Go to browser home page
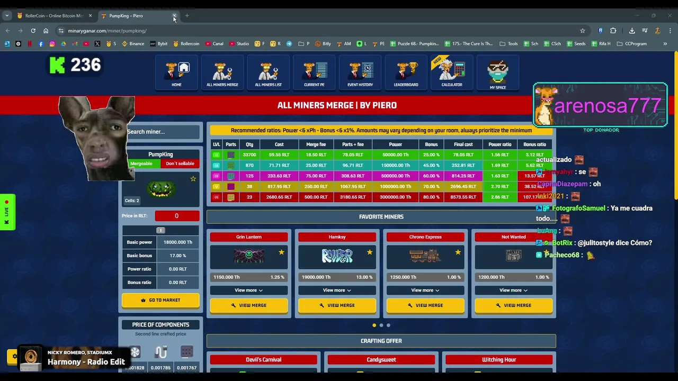Viewport: 678px width, 381px height. tap(46, 31)
